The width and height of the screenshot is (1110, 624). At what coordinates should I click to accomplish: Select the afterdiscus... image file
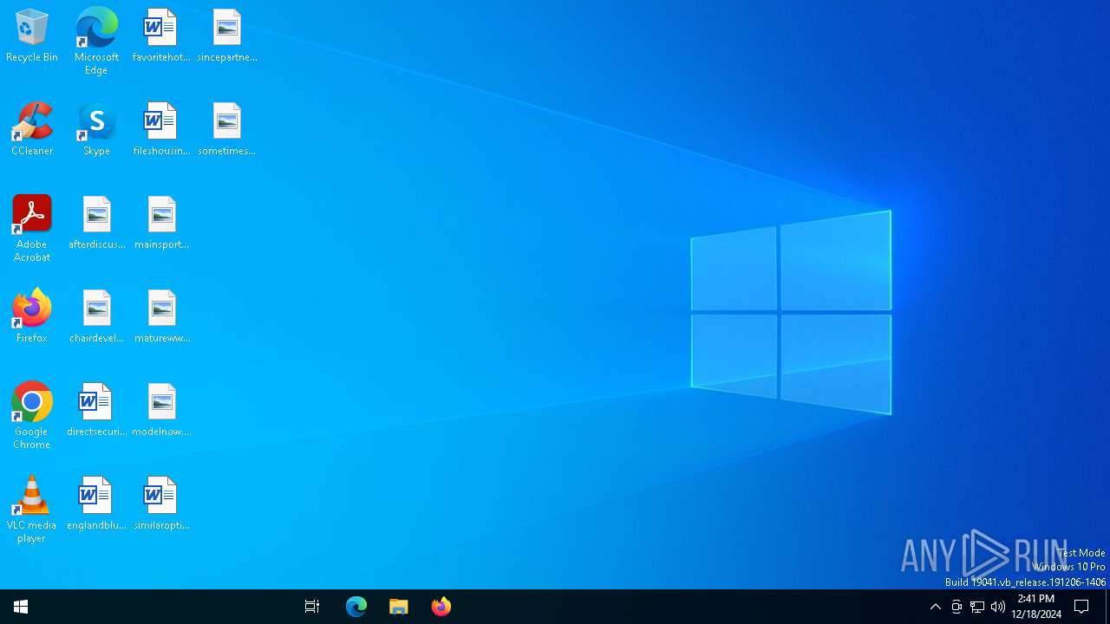point(96,224)
